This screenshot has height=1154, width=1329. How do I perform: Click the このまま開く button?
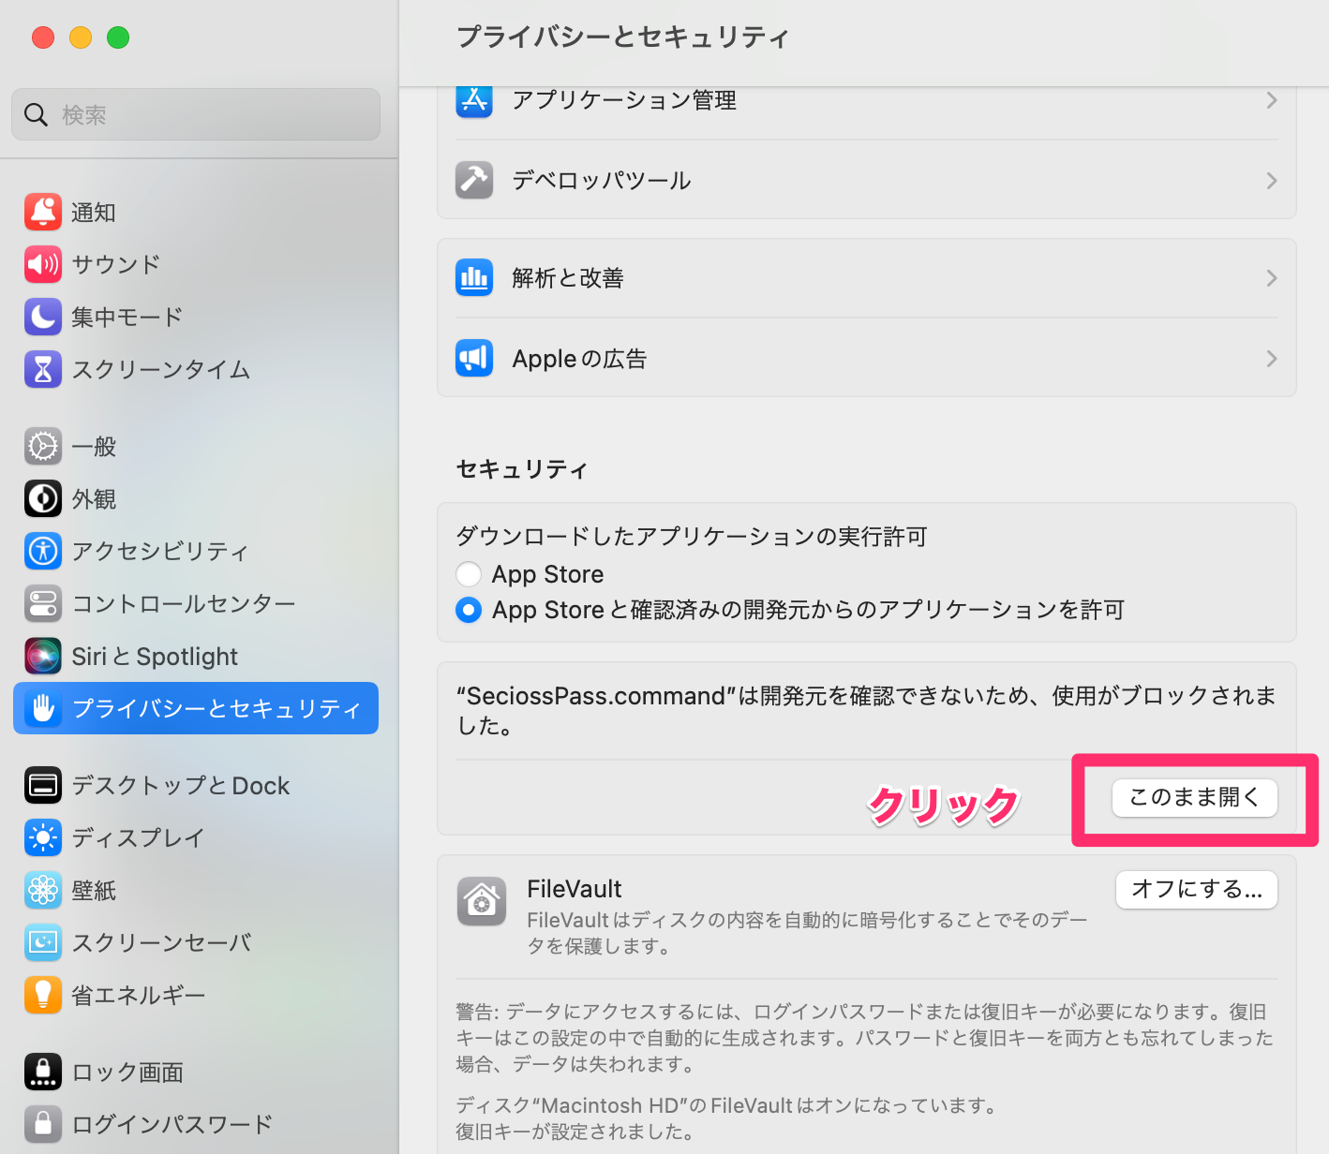(1194, 798)
